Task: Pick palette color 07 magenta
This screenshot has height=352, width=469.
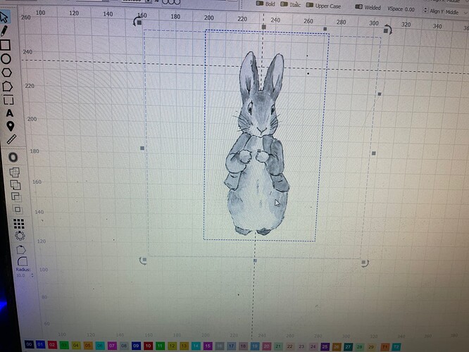Action: pyautogui.click(x=112, y=346)
